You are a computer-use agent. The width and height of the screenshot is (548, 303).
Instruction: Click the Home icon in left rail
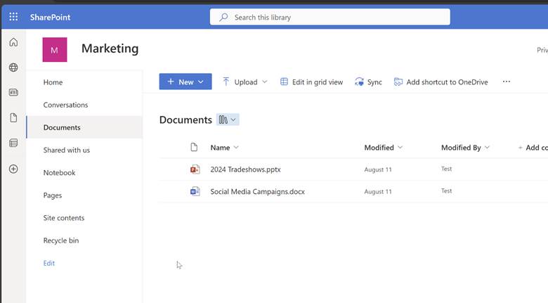click(x=13, y=42)
